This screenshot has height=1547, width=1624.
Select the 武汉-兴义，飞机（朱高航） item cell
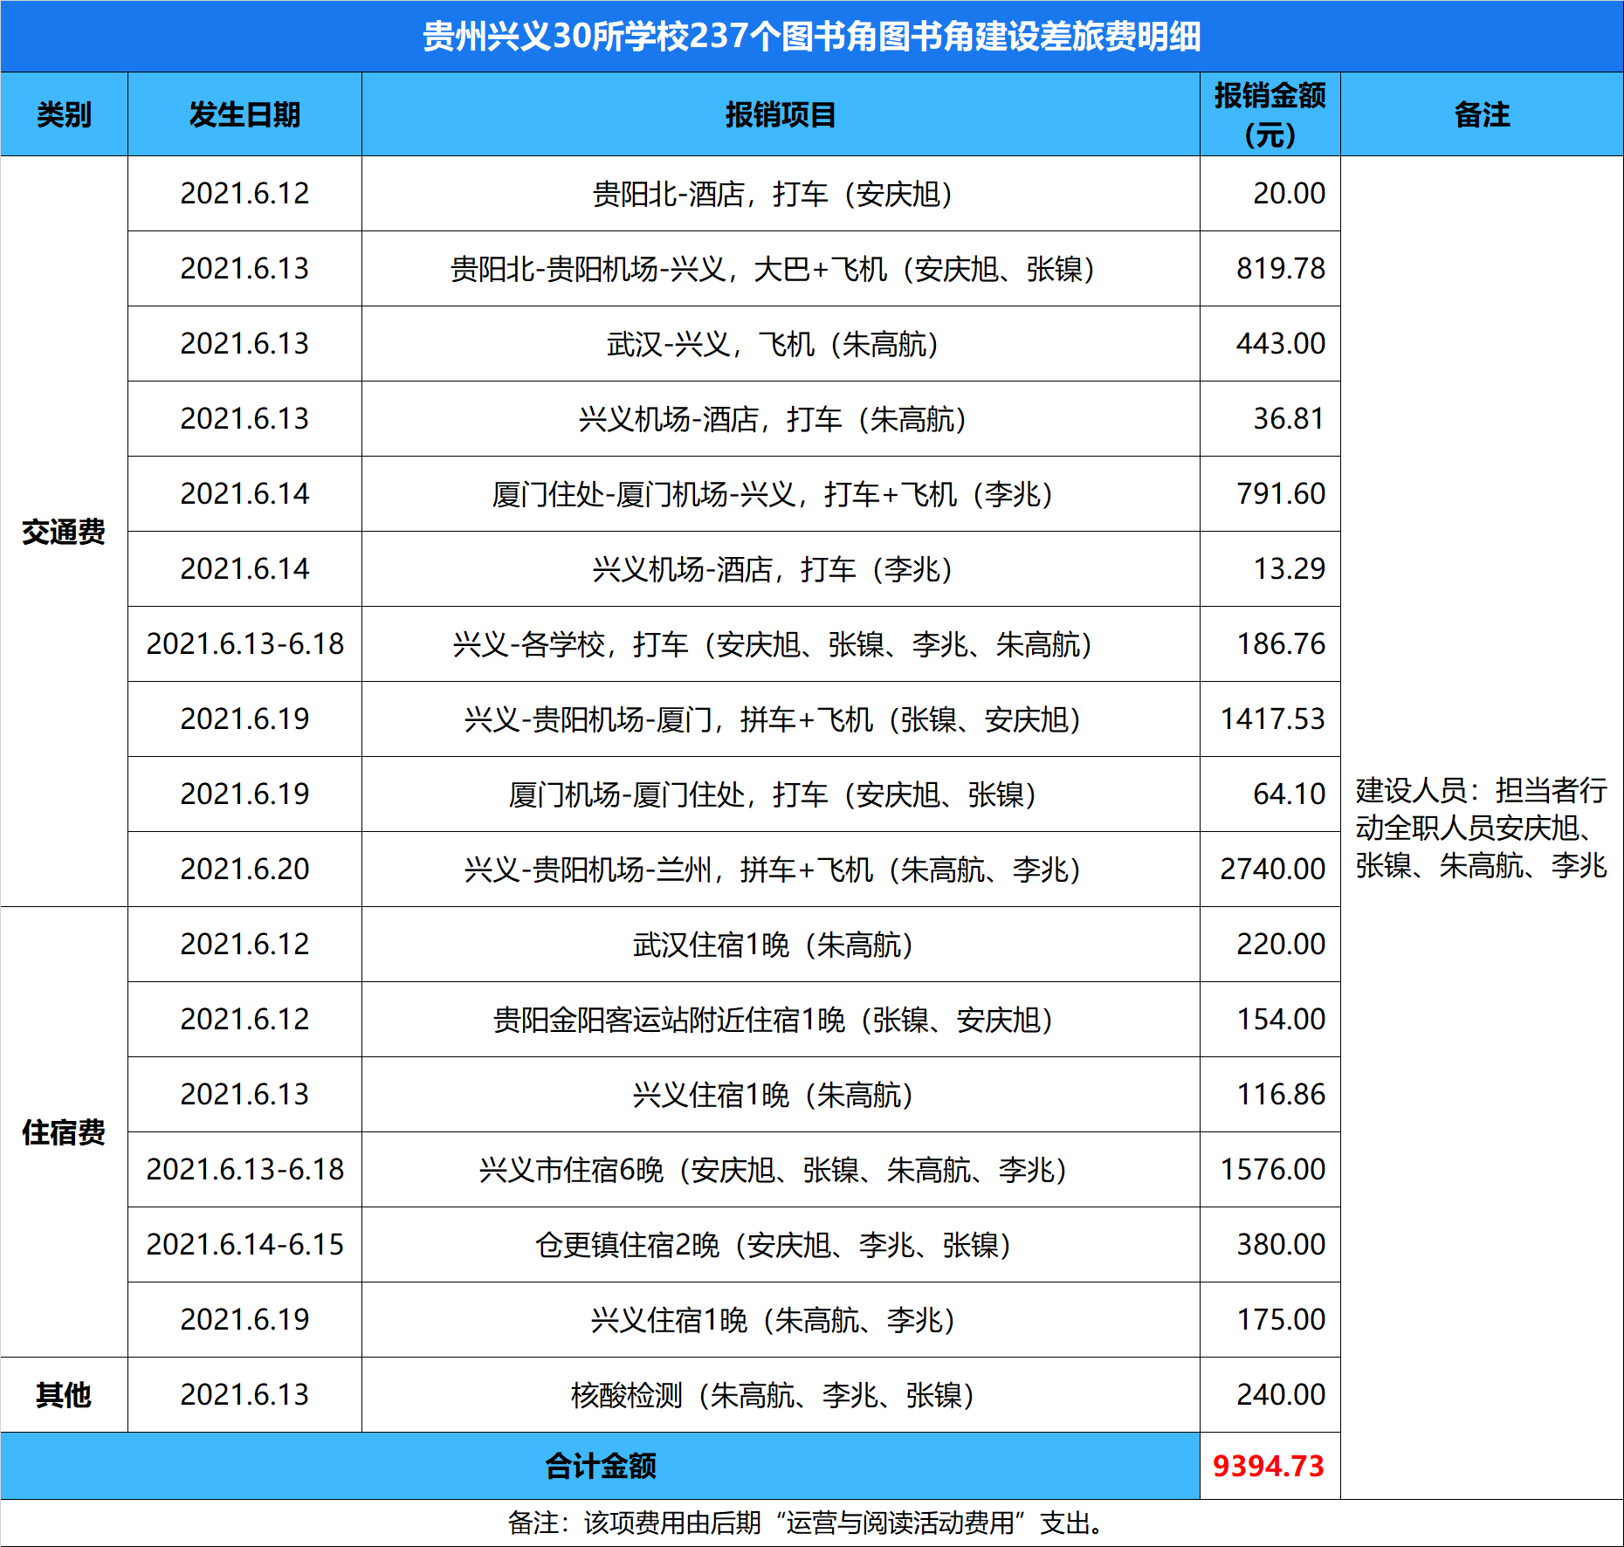point(773,344)
